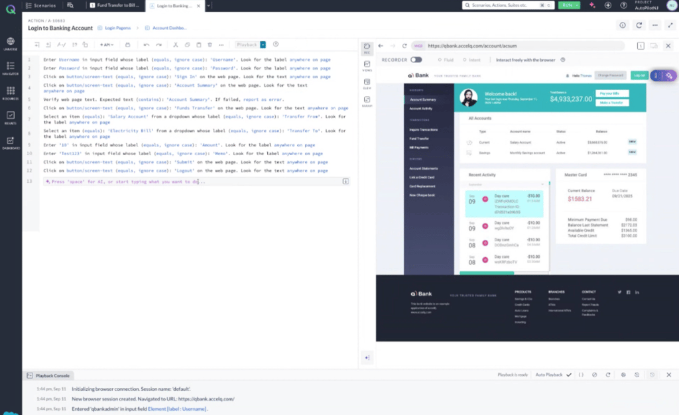
Task: Click the info icon near page header
Action: tap(623, 25)
